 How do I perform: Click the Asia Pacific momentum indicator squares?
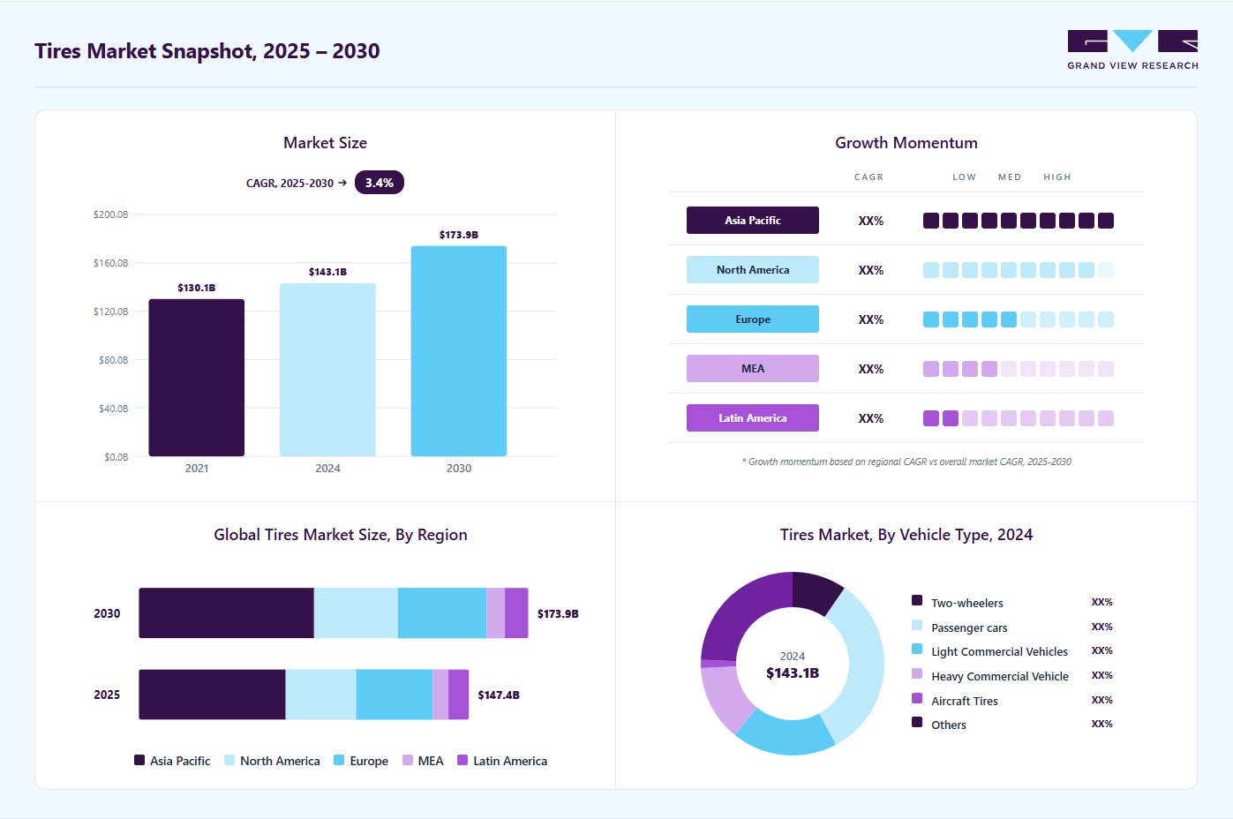click(x=1019, y=221)
